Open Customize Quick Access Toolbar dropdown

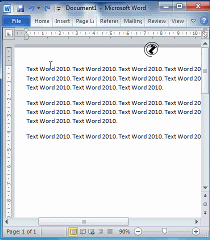point(58,8)
